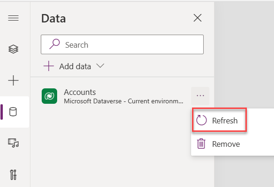This screenshot has height=187, width=274.
Task: Select the Data cylinder icon in sidebar
Action: pos(13,112)
